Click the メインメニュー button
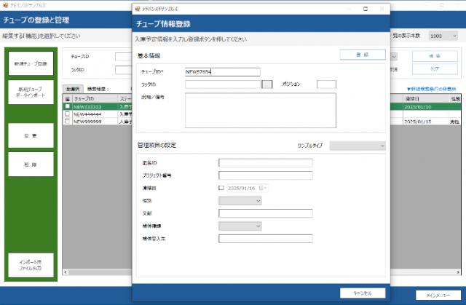This screenshot has height=305, width=466. (438, 295)
